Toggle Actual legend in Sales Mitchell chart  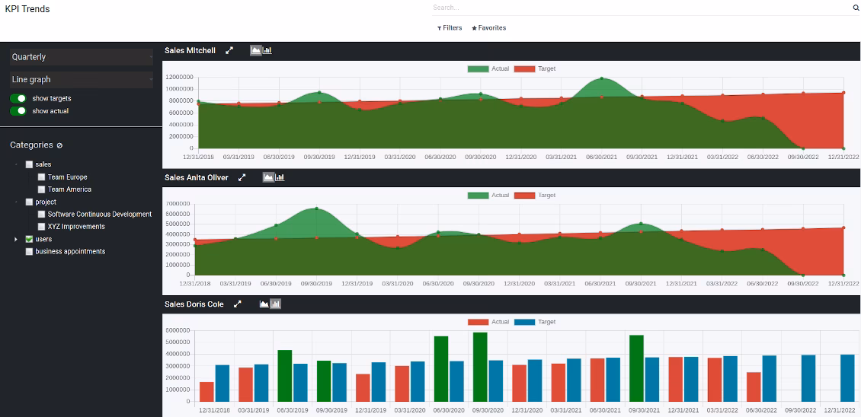click(x=488, y=69)
